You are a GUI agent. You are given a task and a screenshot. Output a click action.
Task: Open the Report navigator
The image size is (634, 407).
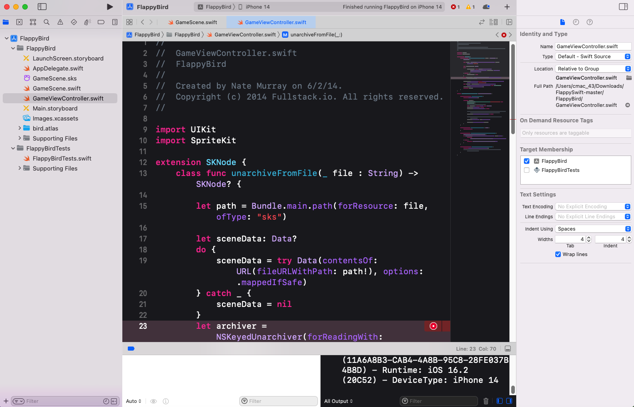[115, 22]
